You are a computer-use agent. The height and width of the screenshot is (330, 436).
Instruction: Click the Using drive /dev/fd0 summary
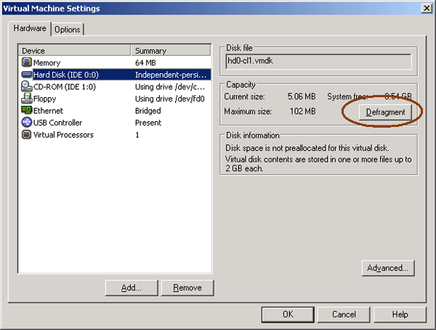tap(170, 99)
